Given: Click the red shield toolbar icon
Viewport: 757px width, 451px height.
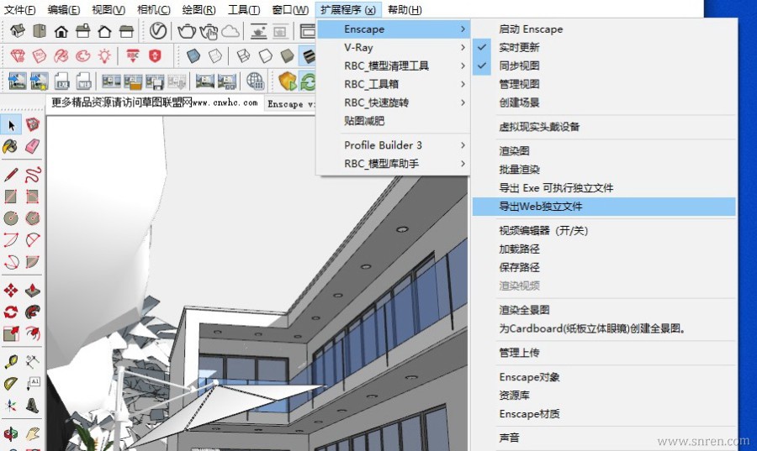Looking at the screenshot, I should 155,56.
